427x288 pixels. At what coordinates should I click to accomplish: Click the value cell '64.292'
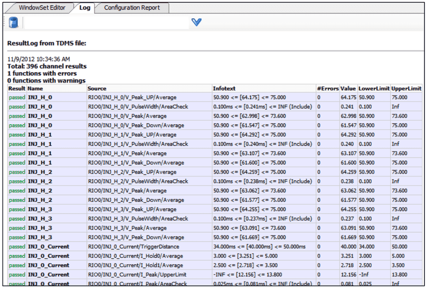348,135
